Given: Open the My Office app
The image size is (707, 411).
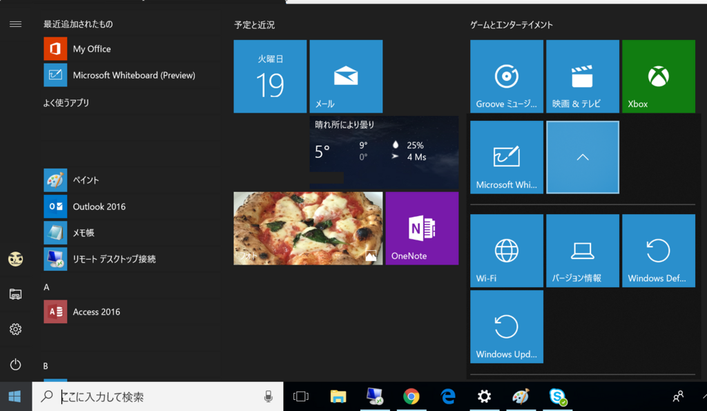Looking at the screenshot, I should (x=132, y=49).
